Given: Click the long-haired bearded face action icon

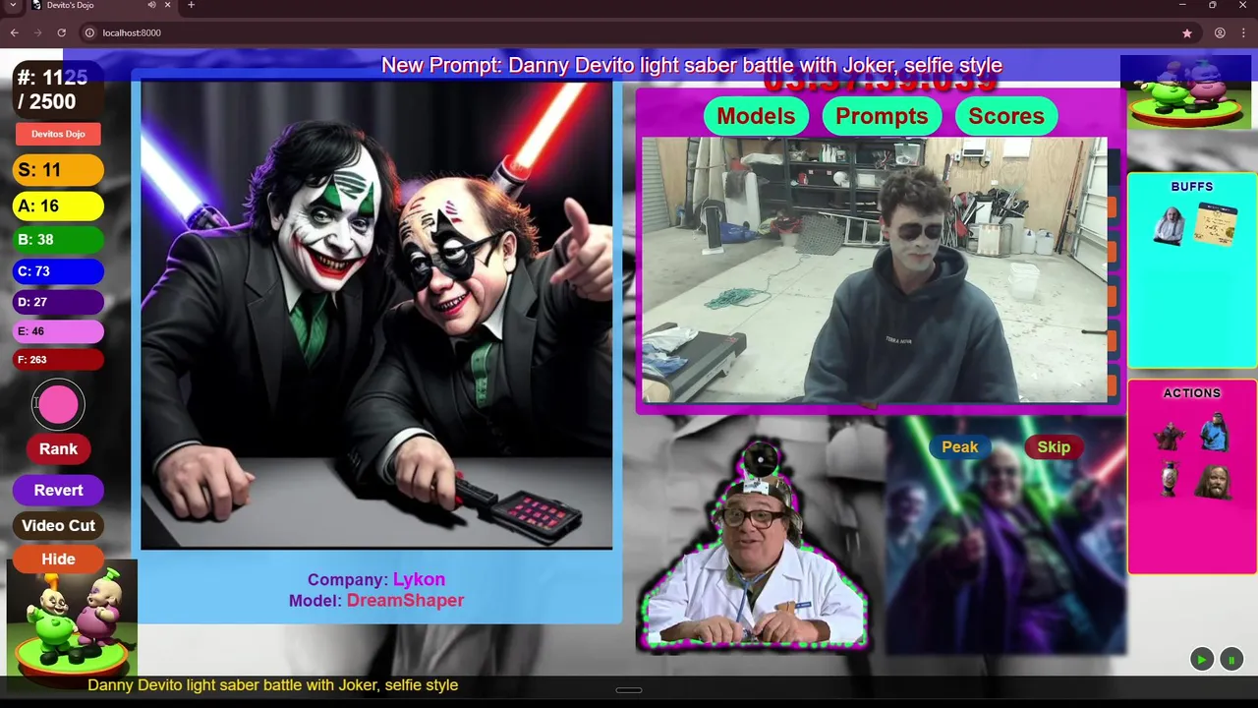Looking at the screenshot, I should coord(1215,481).
